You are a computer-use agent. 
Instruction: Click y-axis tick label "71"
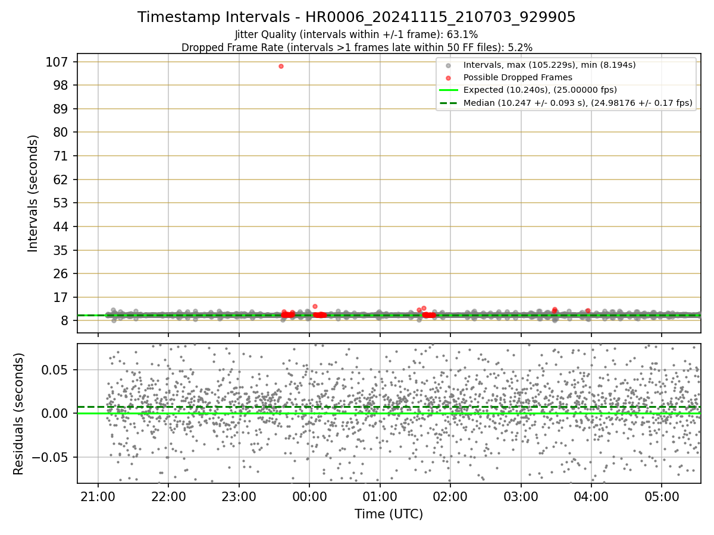[x=61, y=156]
